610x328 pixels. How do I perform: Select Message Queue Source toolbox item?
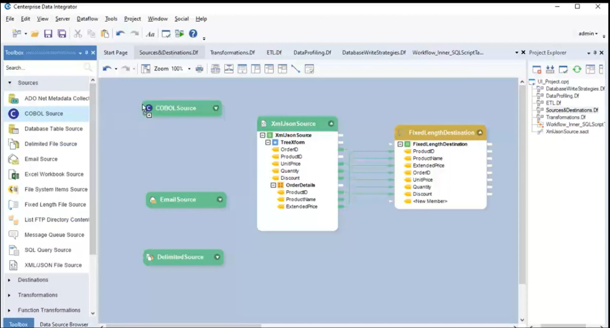tap(46, 235)
